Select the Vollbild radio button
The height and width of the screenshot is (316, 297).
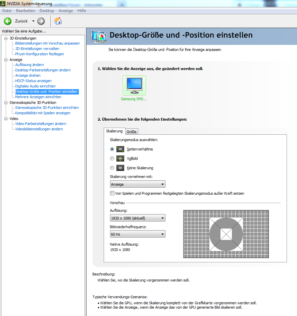coord(112,159)
